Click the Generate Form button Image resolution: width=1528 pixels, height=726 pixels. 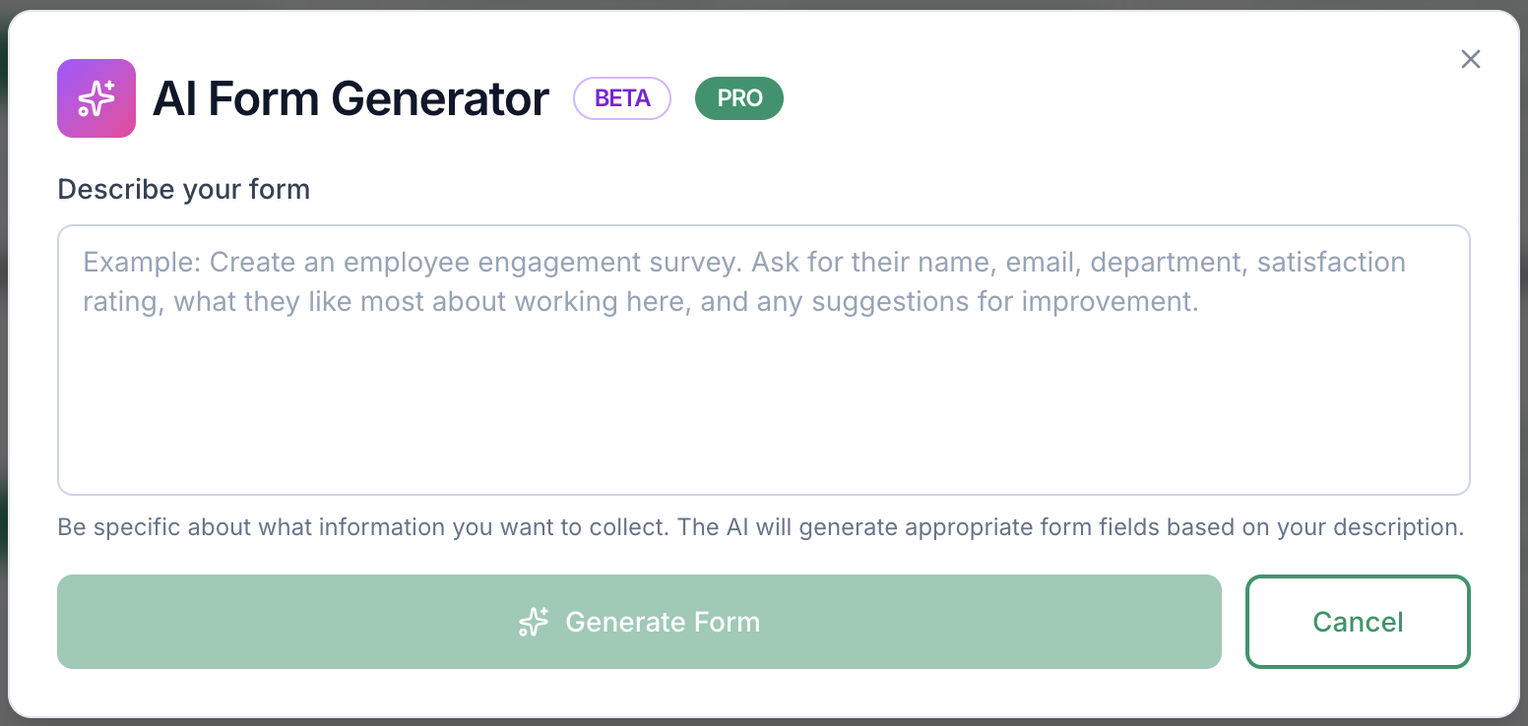tap(639, 622)
